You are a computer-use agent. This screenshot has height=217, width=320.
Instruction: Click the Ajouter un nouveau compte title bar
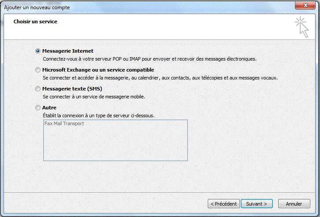click(132, 7)
